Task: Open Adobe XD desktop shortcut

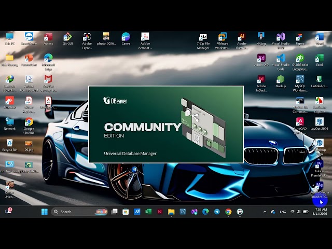Action: (261, 60)
